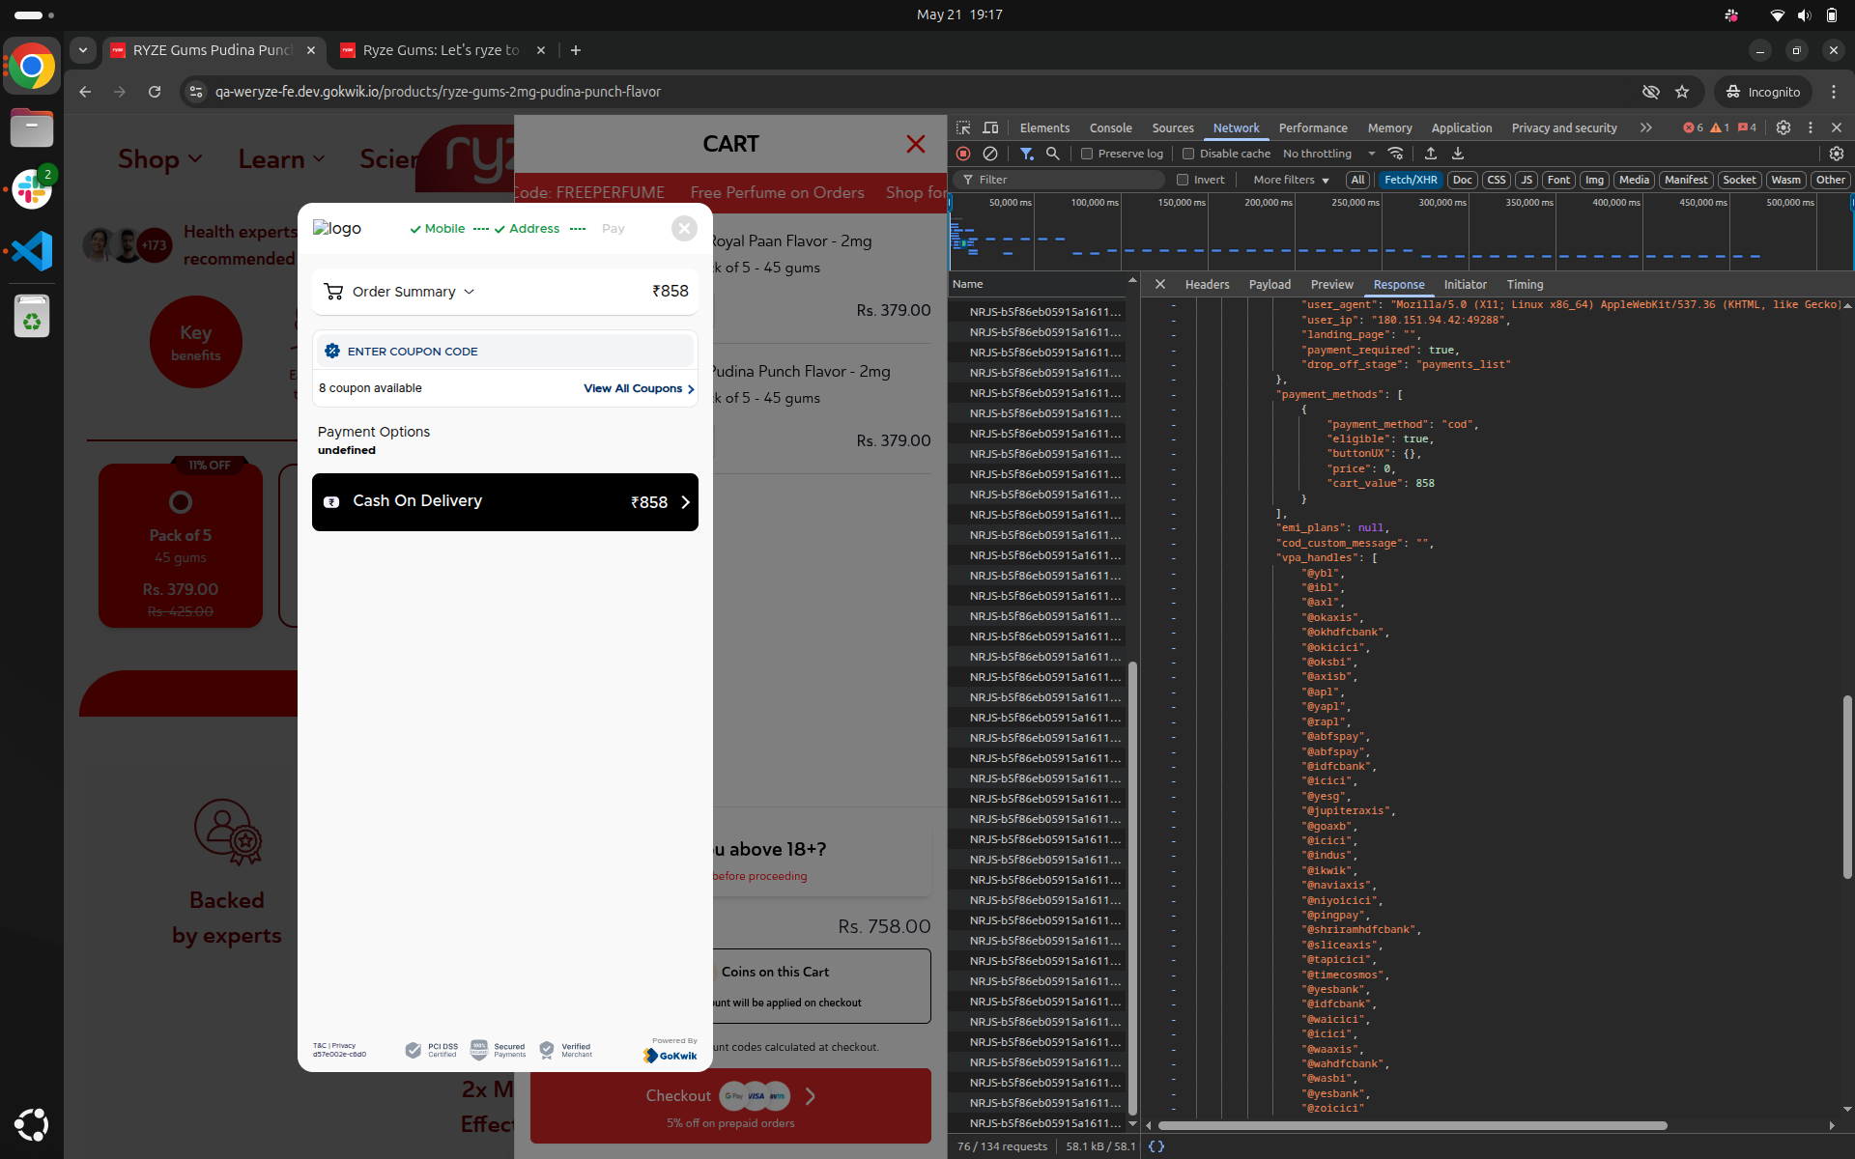The image size is (1855, 1159).
Task: Clear the network log
Action: click(x=990, y=154)
